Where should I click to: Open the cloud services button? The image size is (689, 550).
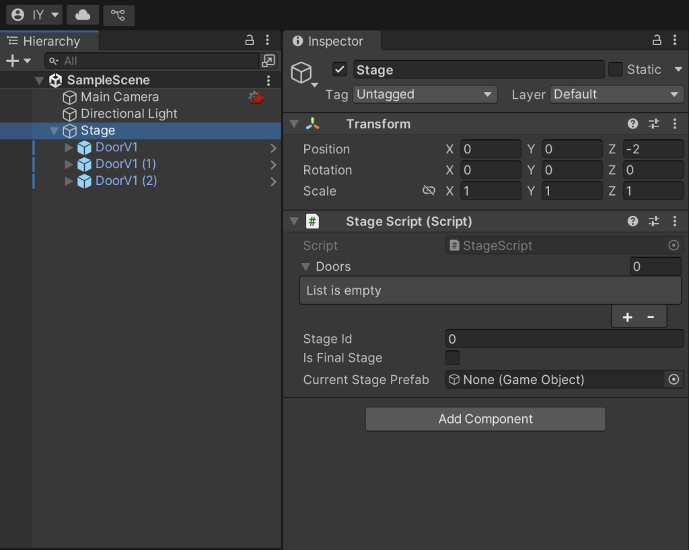[83, 15]
